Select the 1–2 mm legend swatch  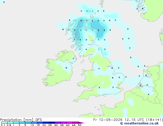pos(16,123)
